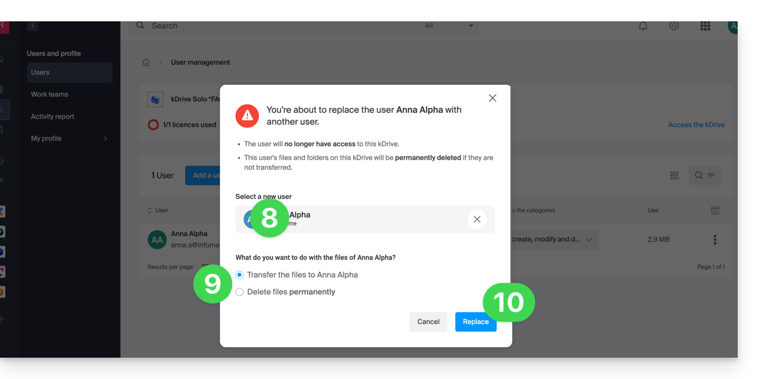Screen dimensions: 759x379
Task: Select Transfer the files to Anna Alpha
Action: (x=239, y=275)
